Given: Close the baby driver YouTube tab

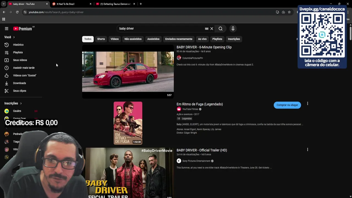Looking at the screenshot, I should pyautogui.click(x=47, y=4).
